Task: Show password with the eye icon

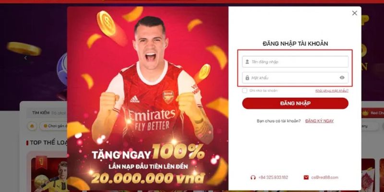Action: point(342,78)
